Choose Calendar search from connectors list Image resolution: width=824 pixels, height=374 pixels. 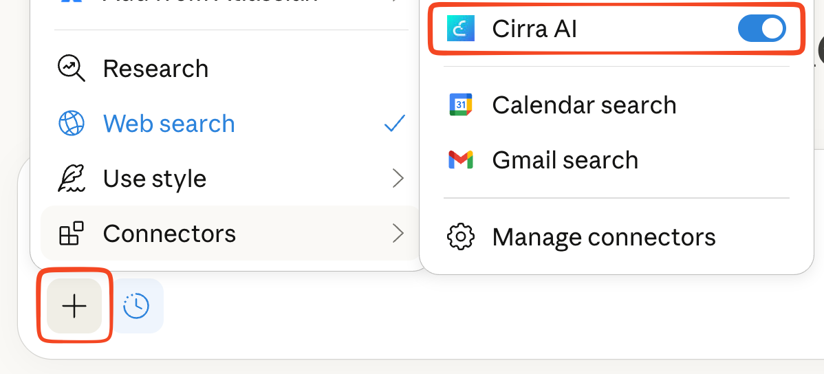(x=584, y=105)
